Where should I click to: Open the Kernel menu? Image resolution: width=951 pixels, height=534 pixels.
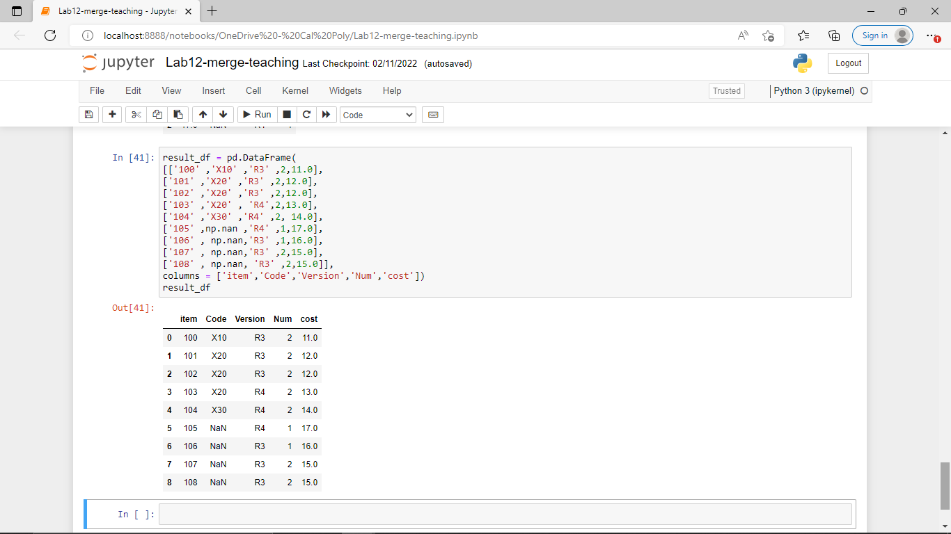295,91
